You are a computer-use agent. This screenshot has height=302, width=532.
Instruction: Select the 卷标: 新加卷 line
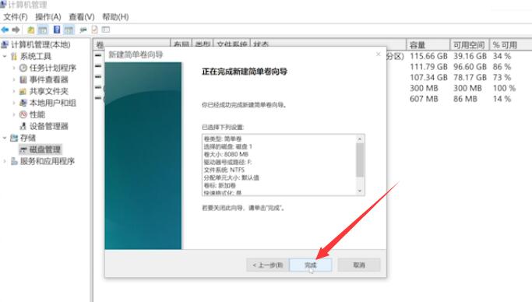click(x=220, y=186)
